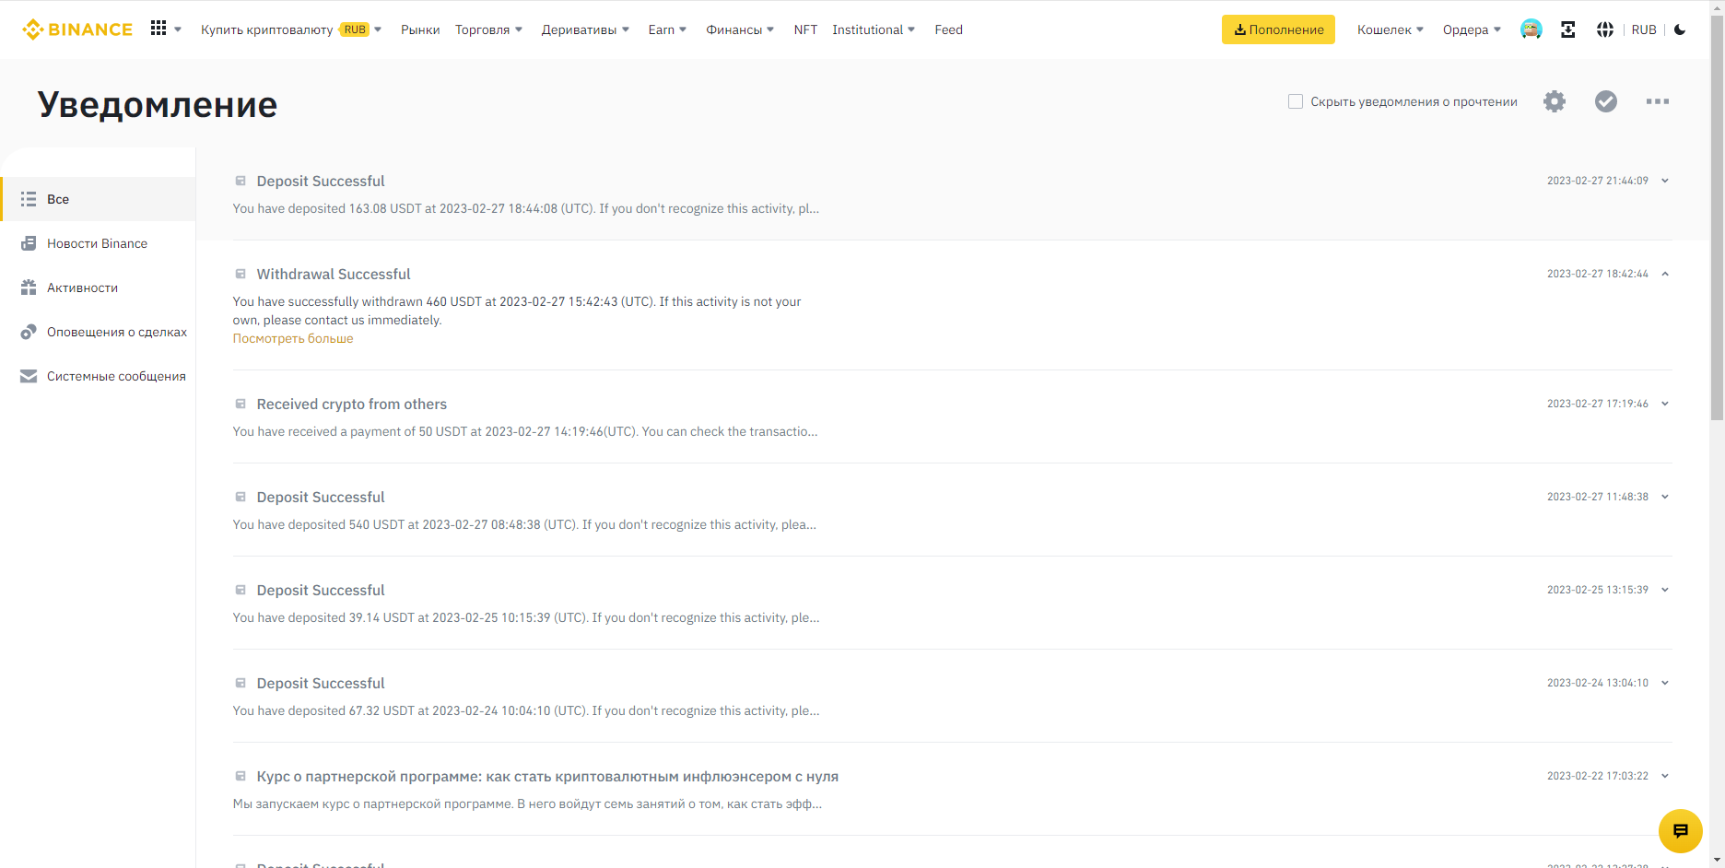The width and height of the screenshot is (1725, 868).
Task: Open the live chat support bubble
Action: coord(1680,831)
